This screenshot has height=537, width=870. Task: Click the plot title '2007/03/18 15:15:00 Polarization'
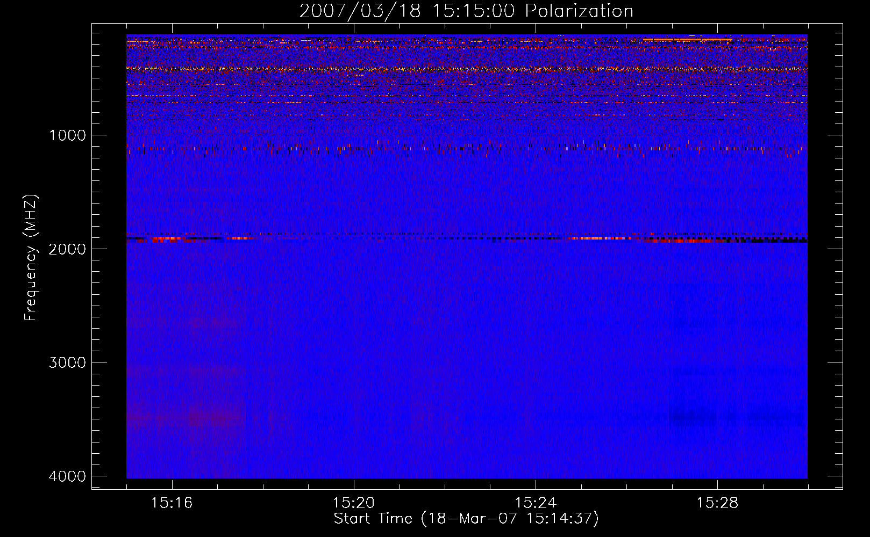[x=466, y=11]
